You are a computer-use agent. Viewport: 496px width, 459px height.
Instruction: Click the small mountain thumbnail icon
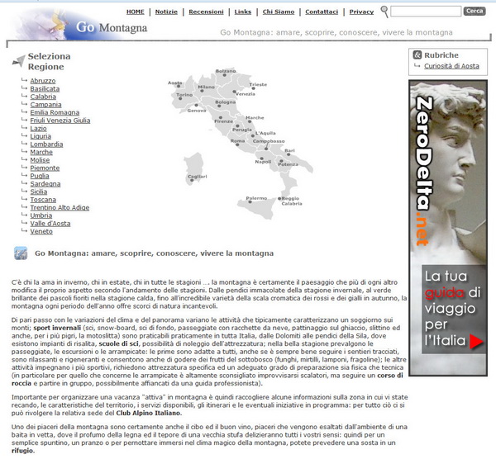21,253
